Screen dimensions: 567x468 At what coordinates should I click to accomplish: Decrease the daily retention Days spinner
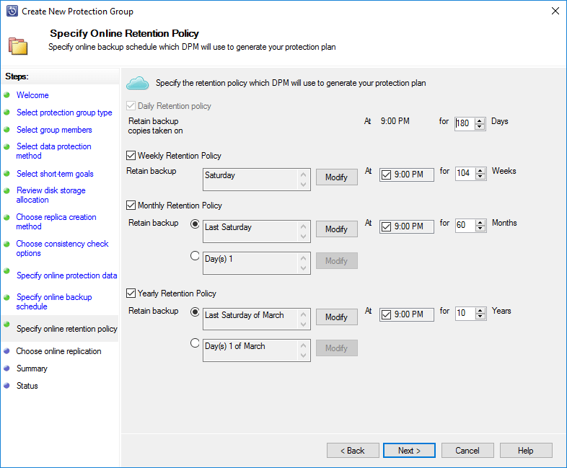click(x=480, y=126)
